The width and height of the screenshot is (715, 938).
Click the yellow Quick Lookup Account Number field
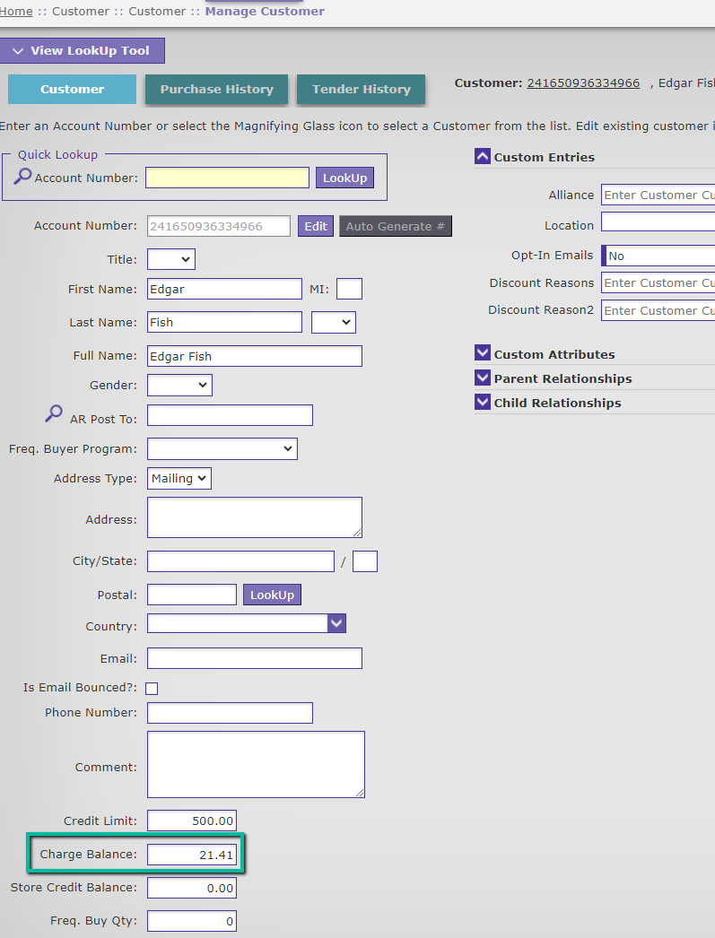(227, 178)
